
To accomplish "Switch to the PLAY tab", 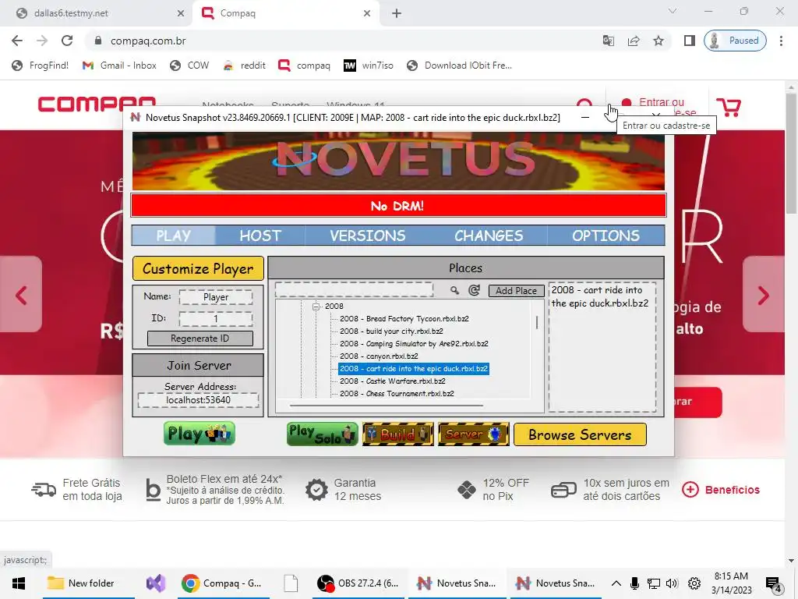I will (x=174, y=236).
